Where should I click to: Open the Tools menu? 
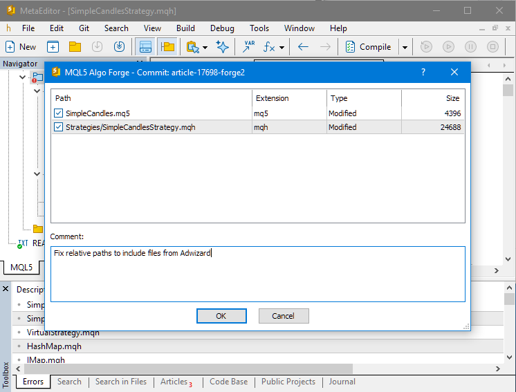click(259, 28)
